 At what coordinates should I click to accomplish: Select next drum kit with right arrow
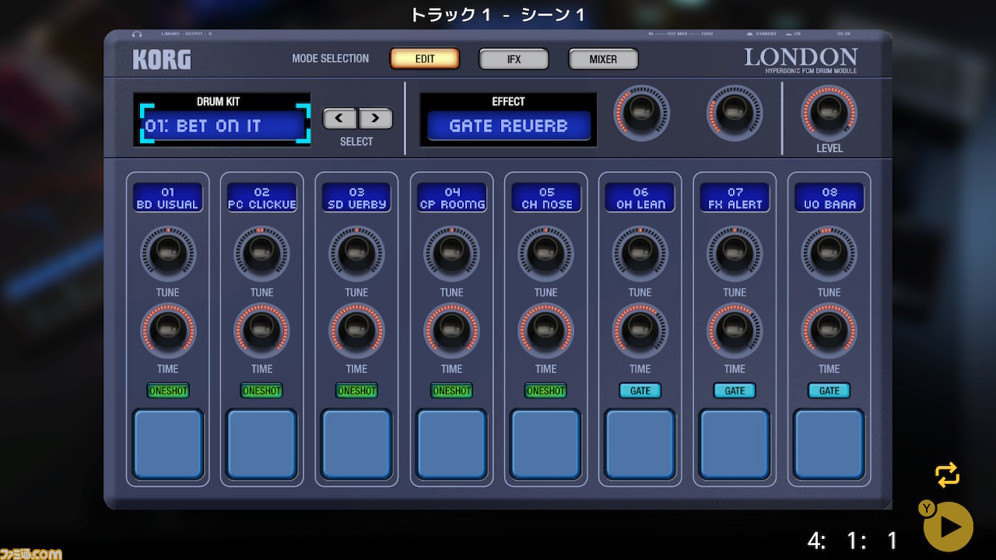pyautogui.click(x=375, y=118)
